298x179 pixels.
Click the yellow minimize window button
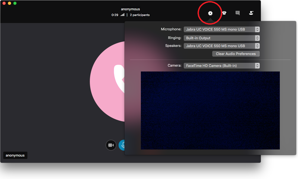[x=9, y=3]
